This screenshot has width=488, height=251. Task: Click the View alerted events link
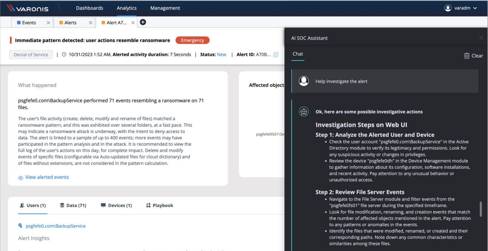(x=47, y=177)
